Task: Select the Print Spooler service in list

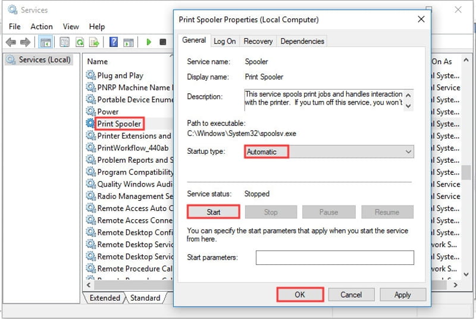Action: [119, 124]
